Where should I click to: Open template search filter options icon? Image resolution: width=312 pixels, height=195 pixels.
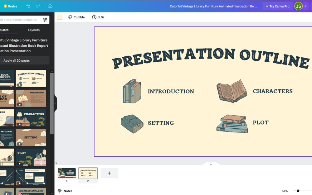(x=45, y=20)
